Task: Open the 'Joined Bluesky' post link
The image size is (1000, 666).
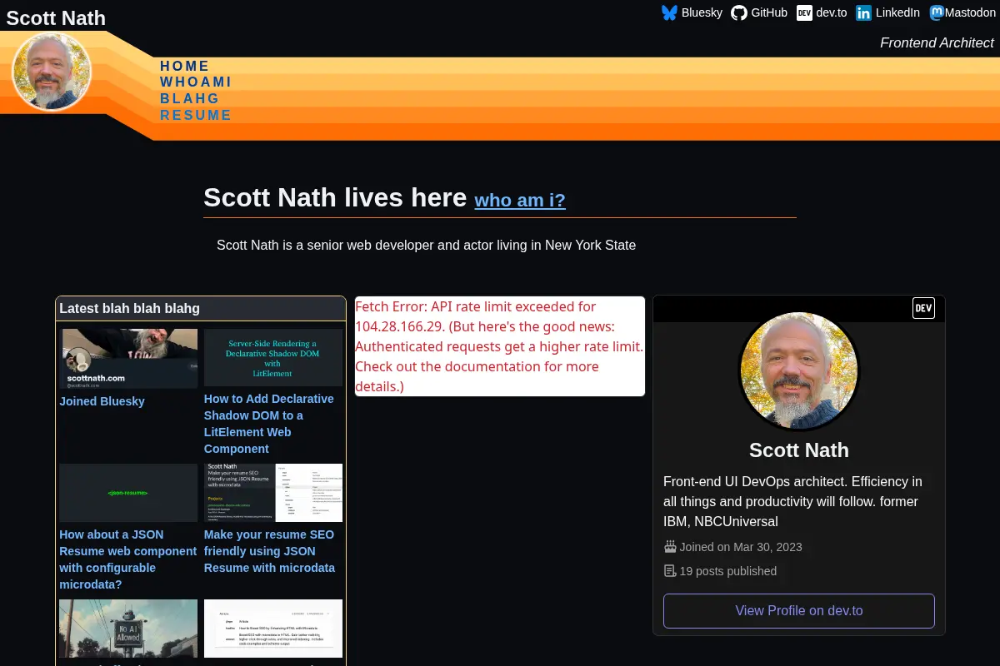Action: [102, 401]
